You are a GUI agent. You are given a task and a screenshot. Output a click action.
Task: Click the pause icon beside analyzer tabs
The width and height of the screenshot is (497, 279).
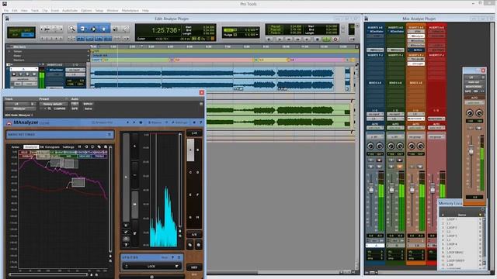click(x=79, y=146)
